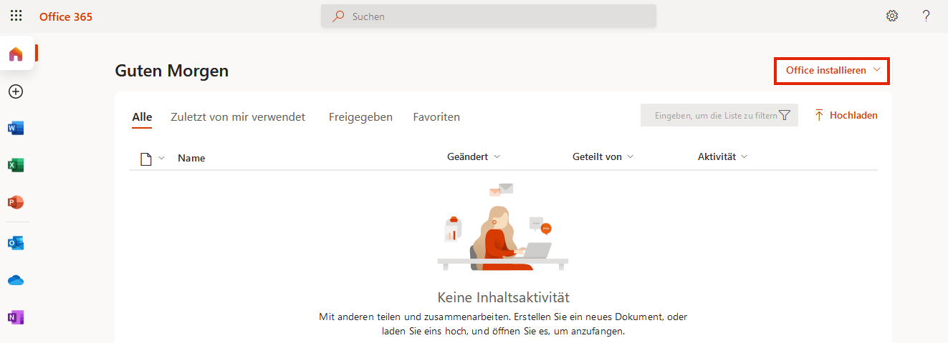The image size is (948, 343).
Task: Expand the Geändert column sort dropdown
Action: coord(497,156)
